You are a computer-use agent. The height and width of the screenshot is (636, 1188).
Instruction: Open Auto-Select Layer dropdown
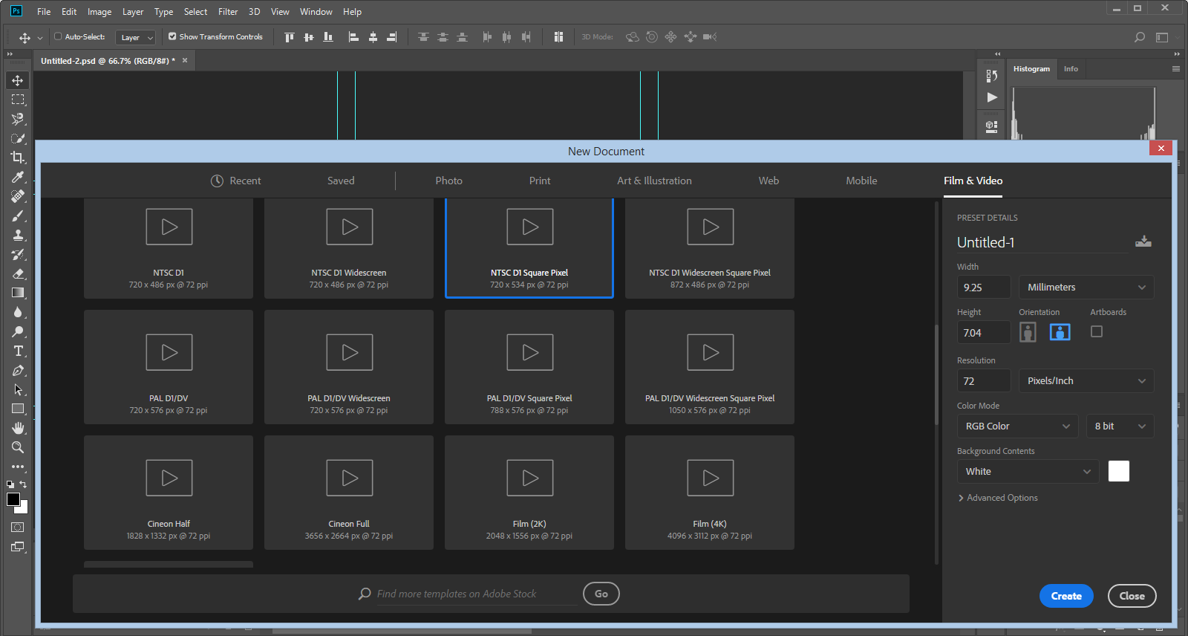136,37
